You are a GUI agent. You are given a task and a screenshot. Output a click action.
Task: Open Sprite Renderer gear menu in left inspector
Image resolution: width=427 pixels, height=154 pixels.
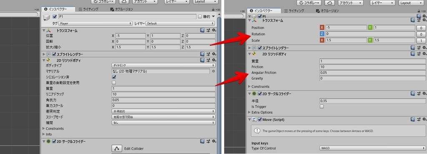[x=214, y=54]
